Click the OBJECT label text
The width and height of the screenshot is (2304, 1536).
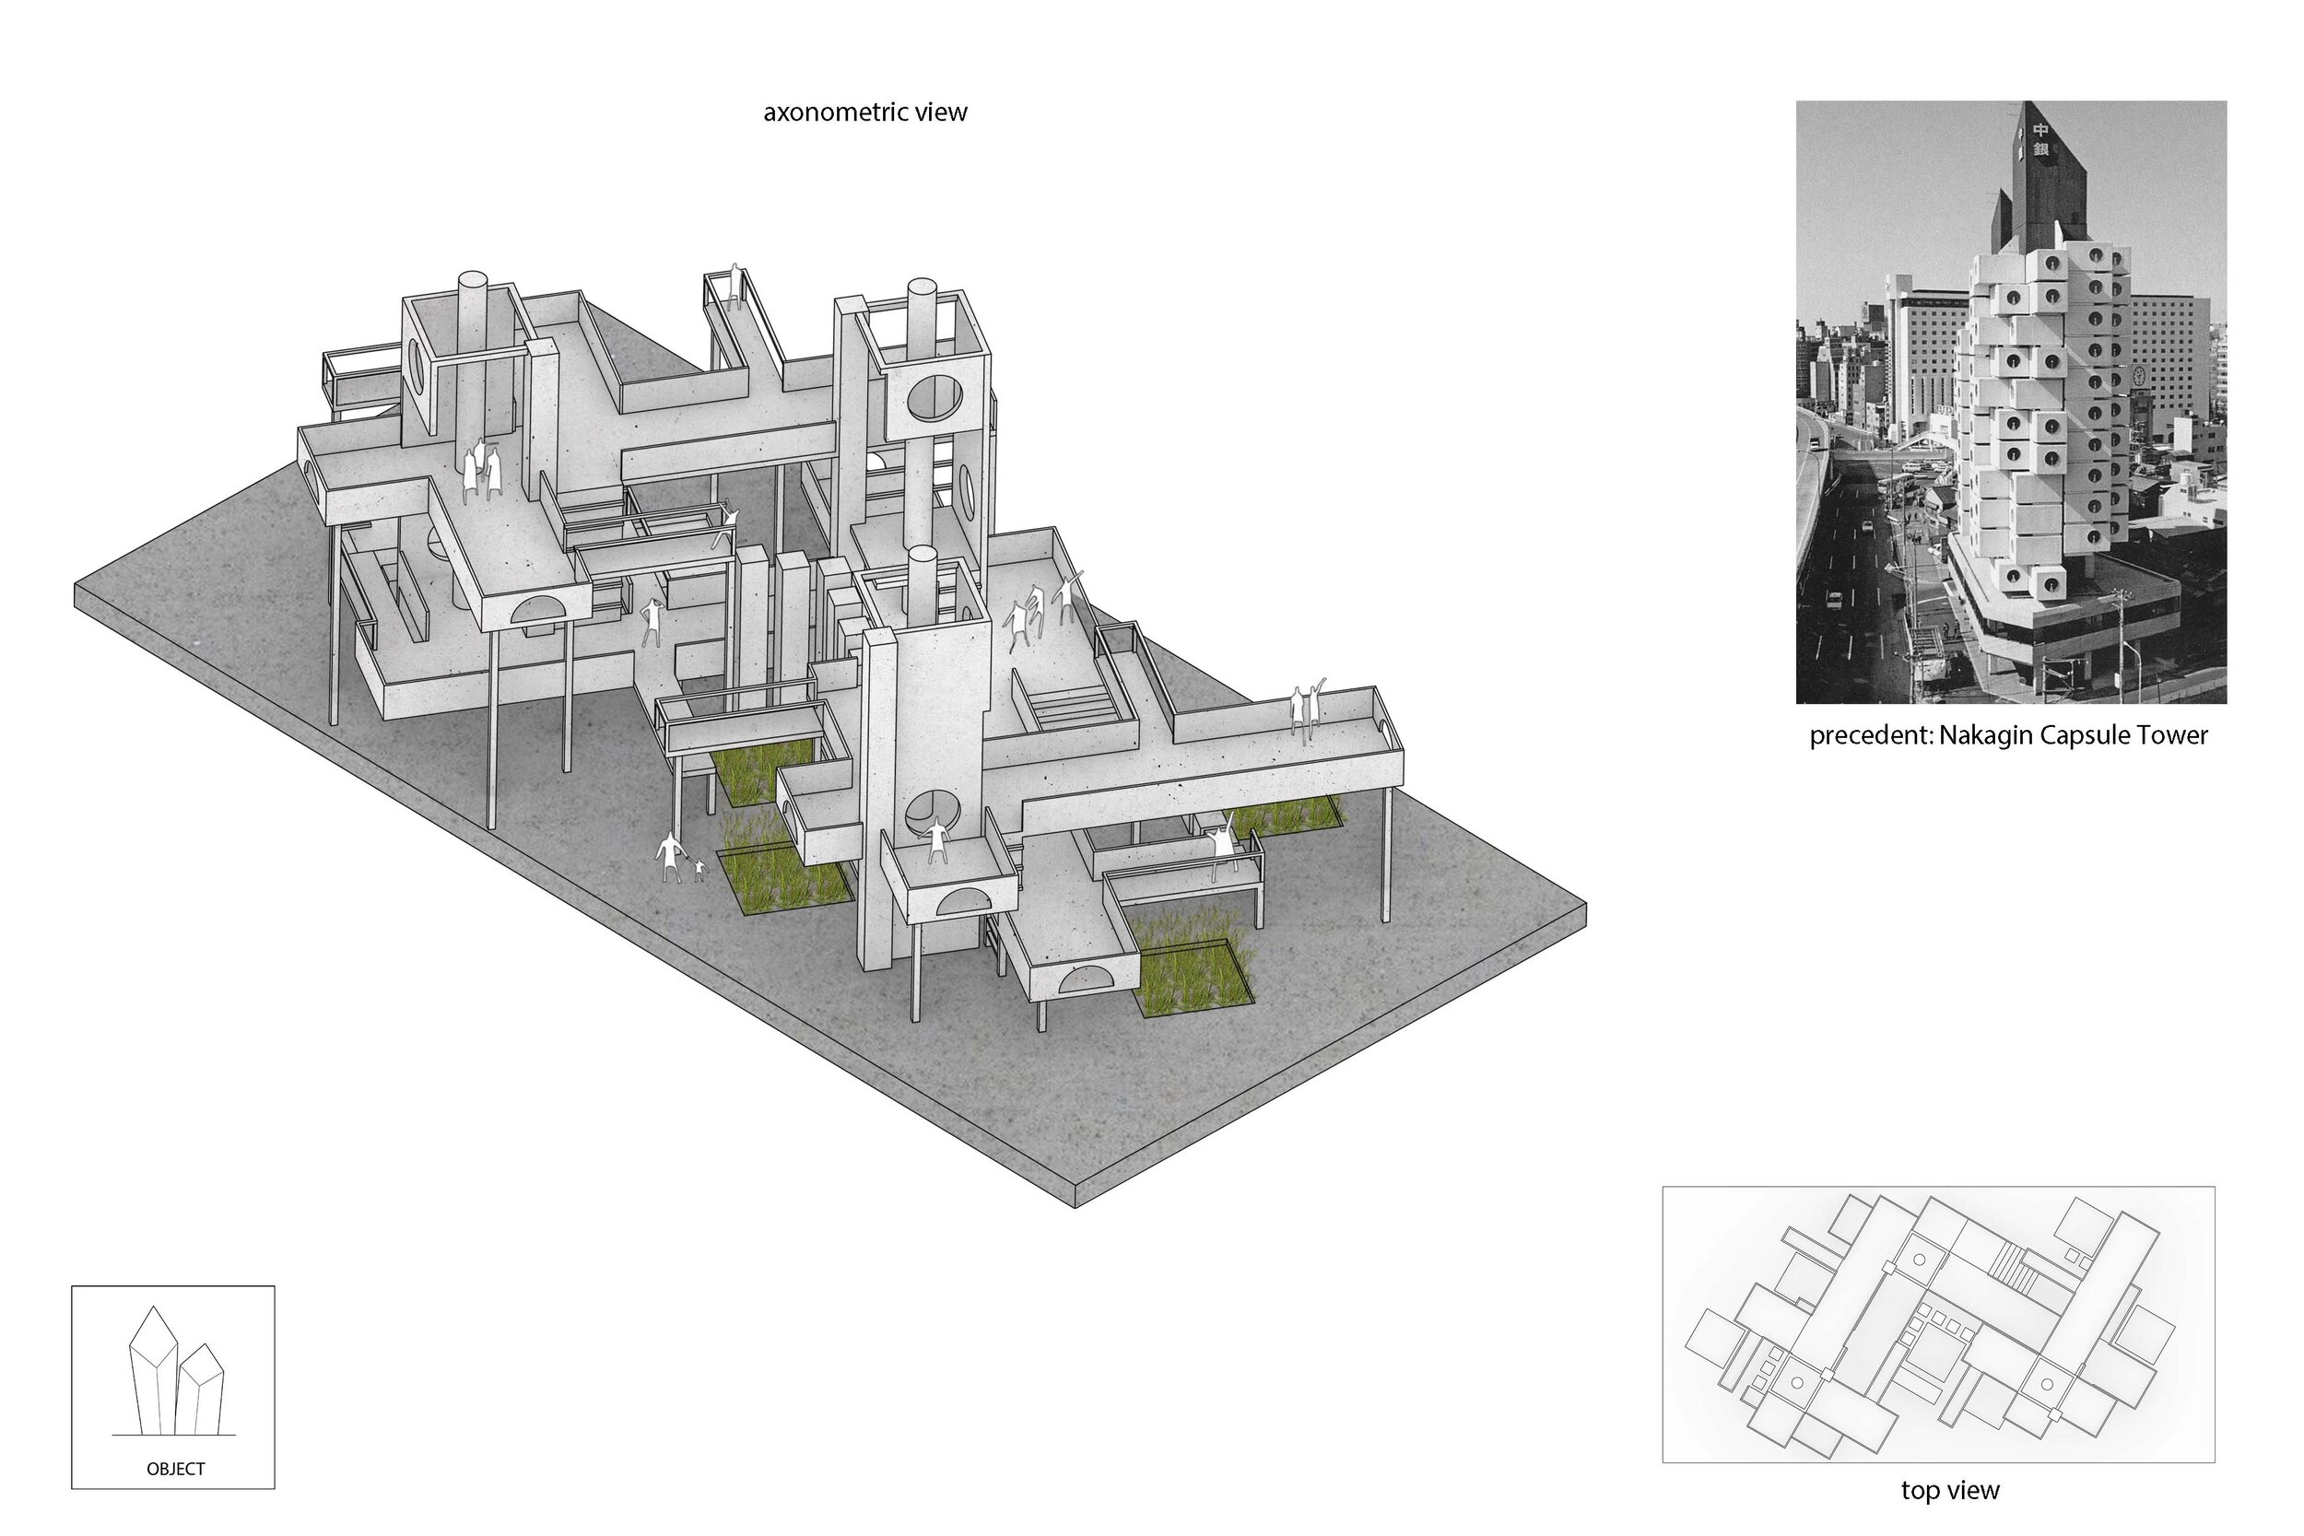[175, 1470]
